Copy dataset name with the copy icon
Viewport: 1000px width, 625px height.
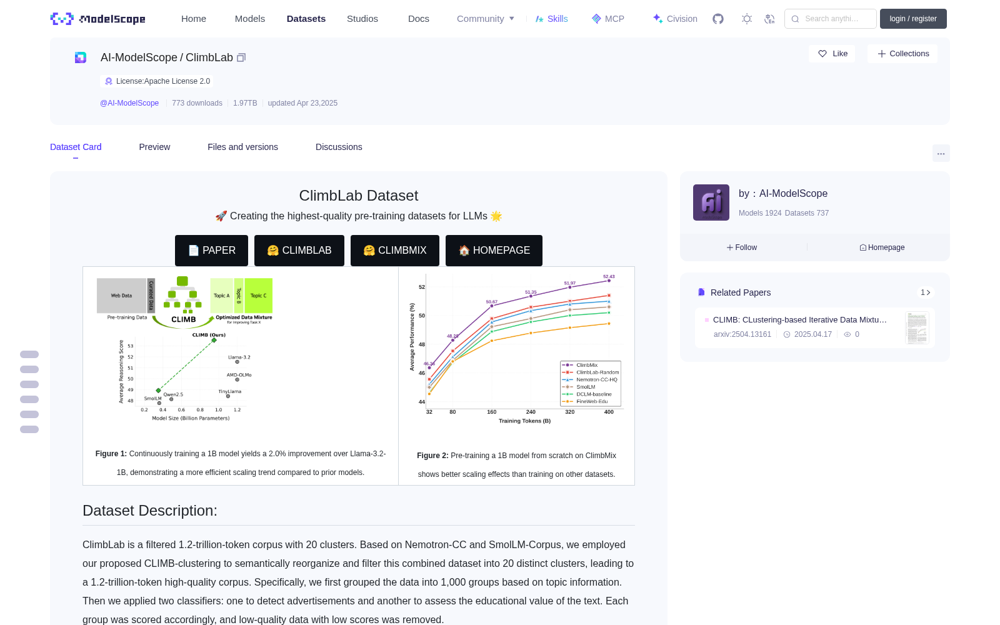pos(241,57)
